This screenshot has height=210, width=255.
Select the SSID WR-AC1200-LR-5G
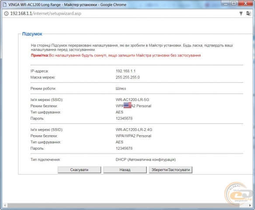132,100
